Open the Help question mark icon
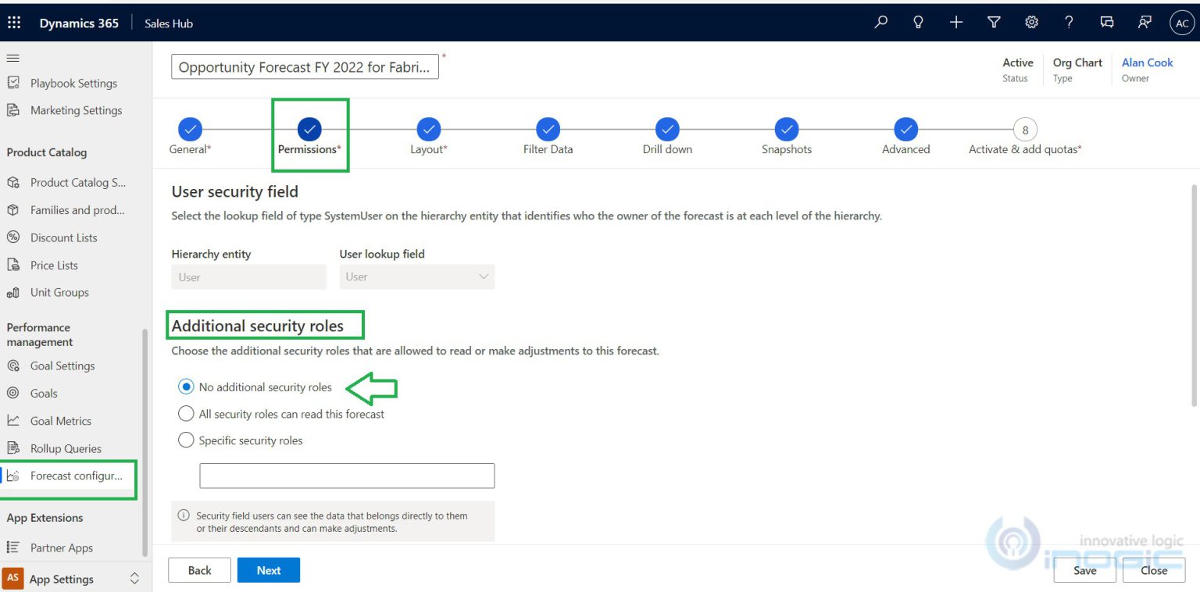This screenshot has height=592, width=1200. click(x=1069, y=22)
